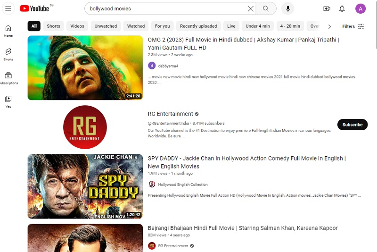The image size is (377, 252).
Task: Select the Under 4 min chip
Action: click(x=257, y=26)
